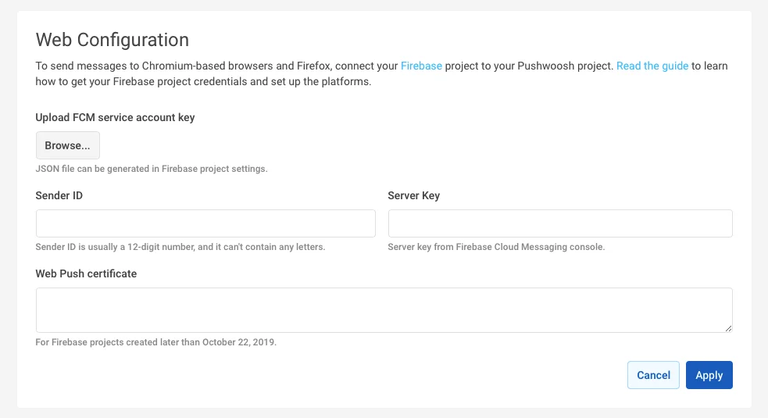Image resolution: width=768 pixels, height=418 pixels.
Task: Click the Upload FCM service account key label
Action: (115, 117)
